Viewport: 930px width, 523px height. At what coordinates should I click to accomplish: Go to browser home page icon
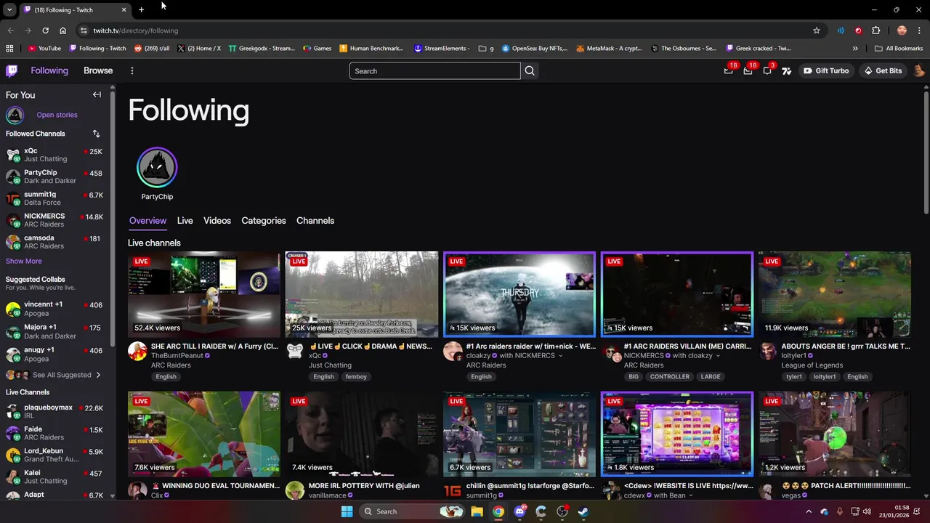[63, 31]
